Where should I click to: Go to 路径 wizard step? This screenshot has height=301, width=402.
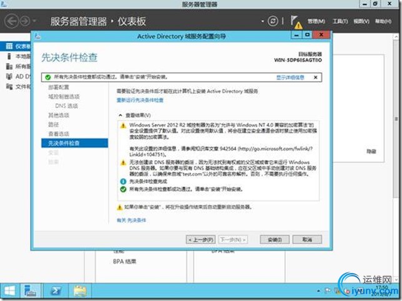[53, 125]
